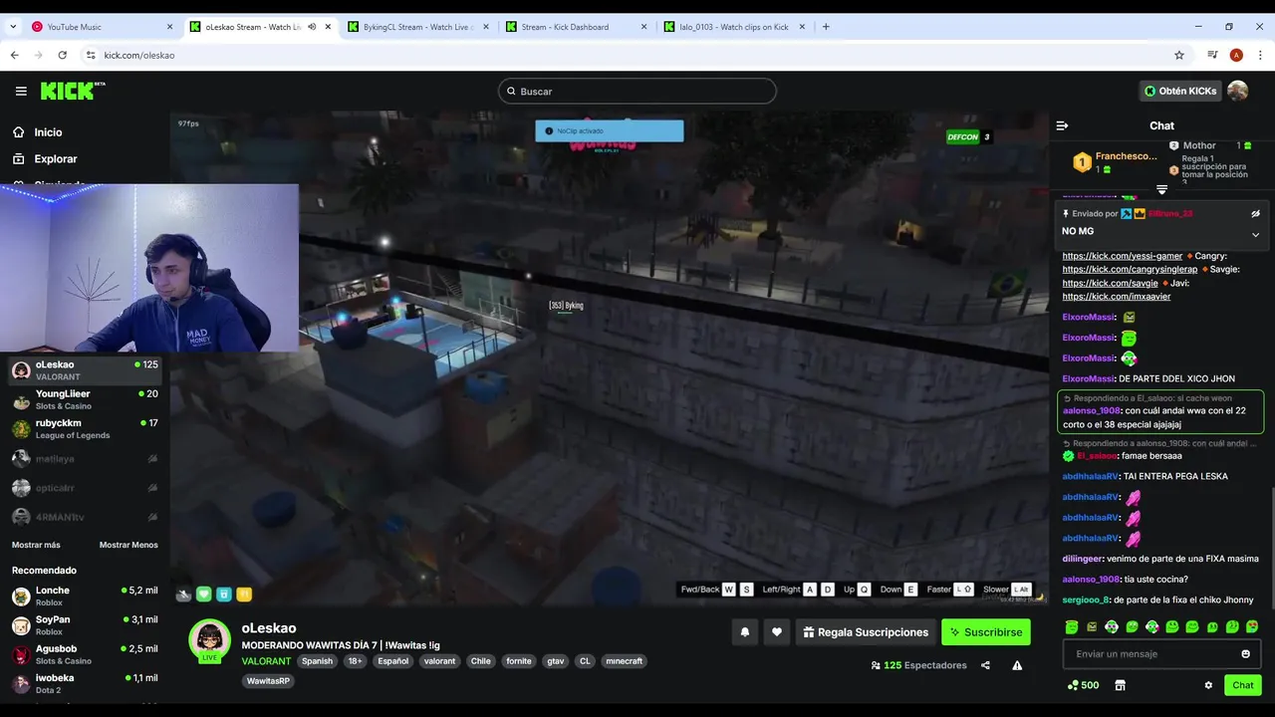1275x717 pixels.
Task: Click the Enviar un mensaje field
Action: click(x=1161, y=654)
